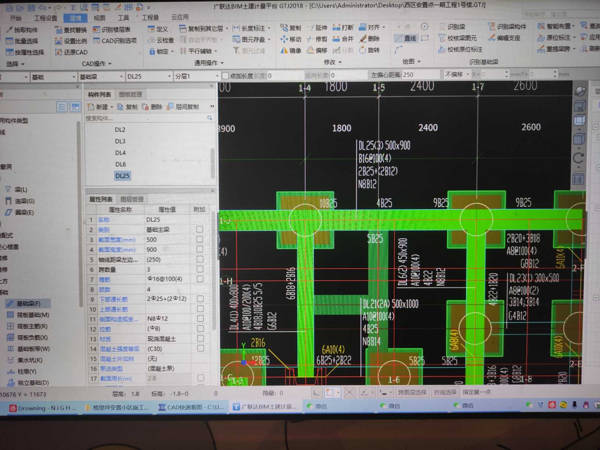Select the 镜像 mirror tool
Image resolution: width=600 pixels, height=450 pixels.
[290, 51]
